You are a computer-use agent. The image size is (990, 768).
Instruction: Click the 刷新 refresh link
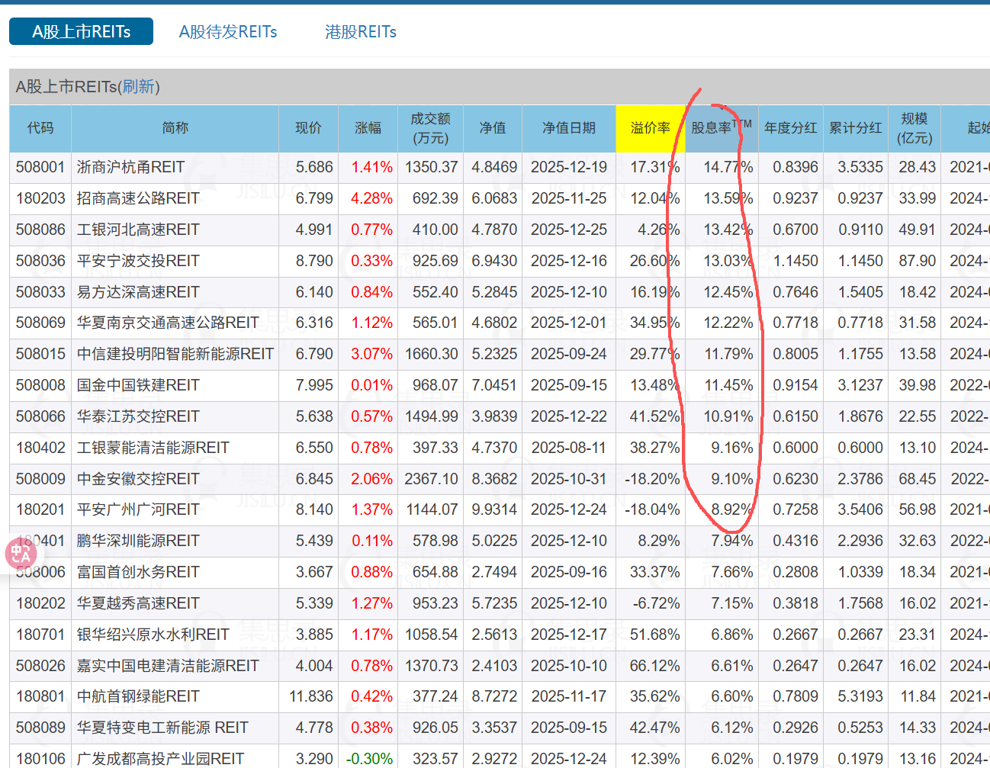click(x=139, y=87)
